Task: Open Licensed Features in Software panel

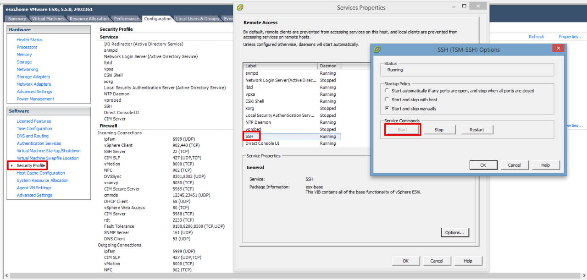Action: click(x=34, y=121)
